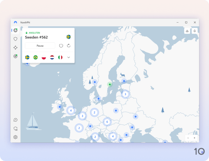Image resolution: width=209 pixels, height=161 pixels.
Task: Click the UK cluster marked 4
Action: click(71, 111)
